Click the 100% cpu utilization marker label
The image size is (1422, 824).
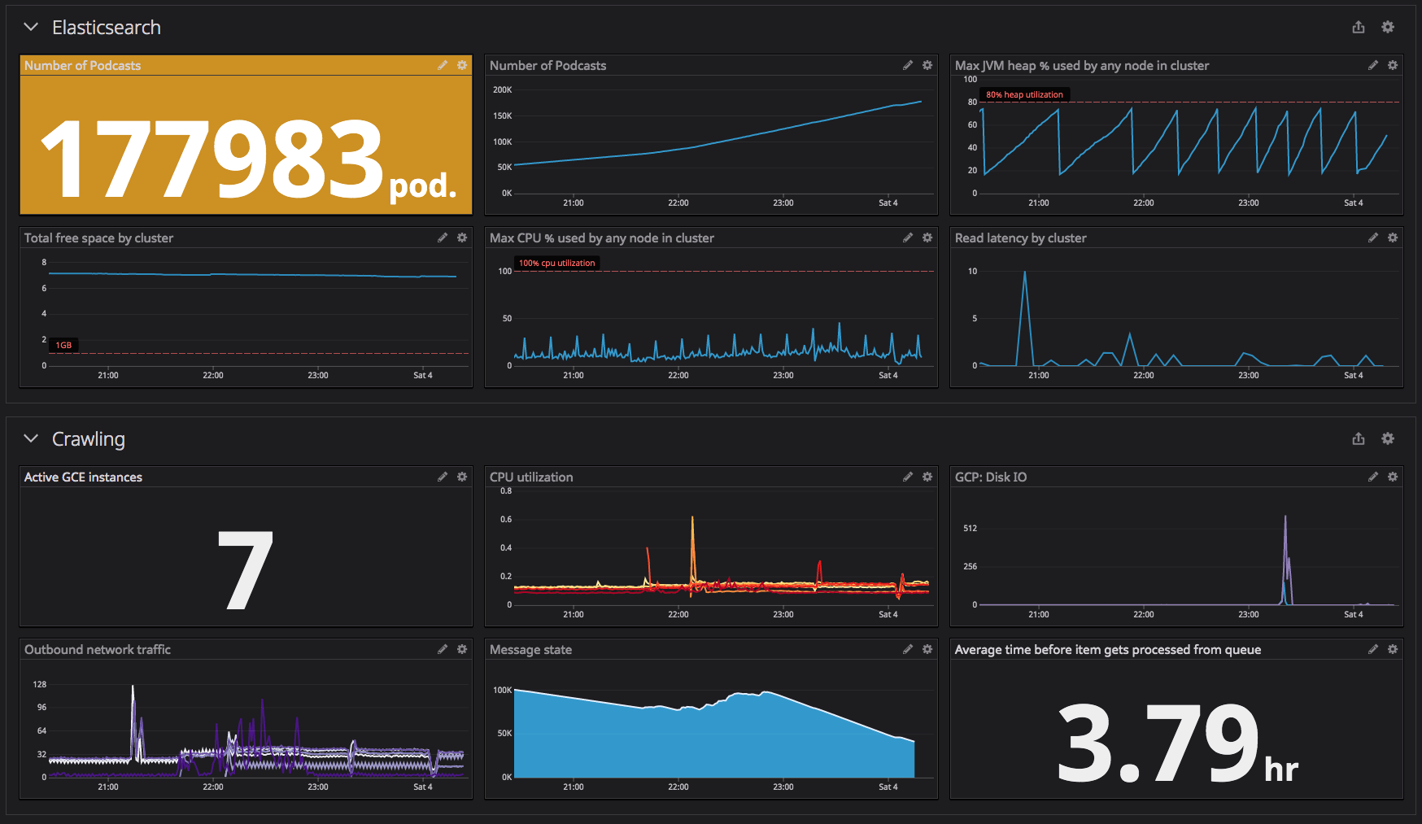pyautogui.click(x=557, y=263)
